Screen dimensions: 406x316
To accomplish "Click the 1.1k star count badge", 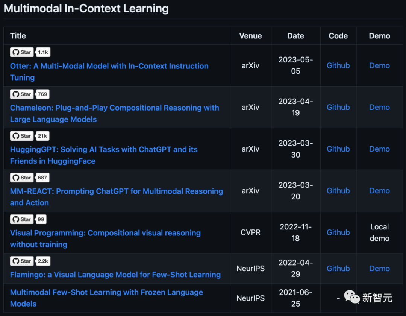I will pyautogui.click(x=43, y=52).
